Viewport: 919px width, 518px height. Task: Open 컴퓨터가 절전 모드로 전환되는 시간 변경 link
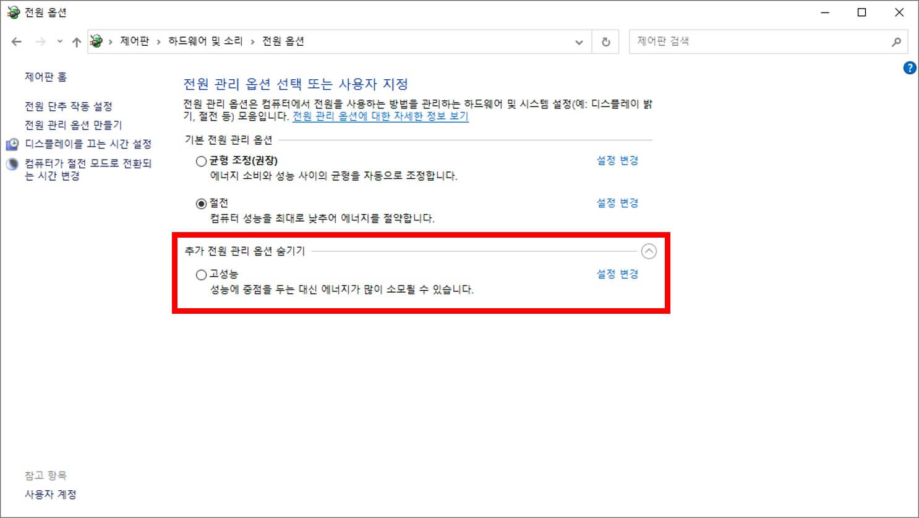(88, 170)
